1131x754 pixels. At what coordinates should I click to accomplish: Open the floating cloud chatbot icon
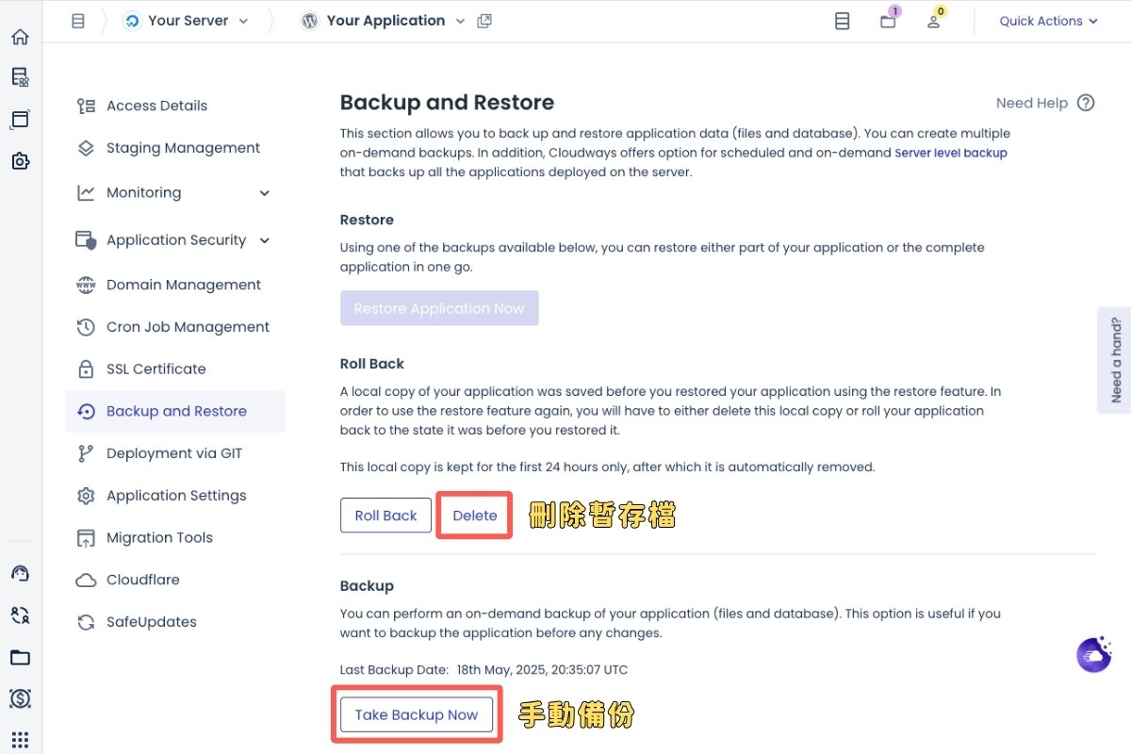pos(1093,655)
